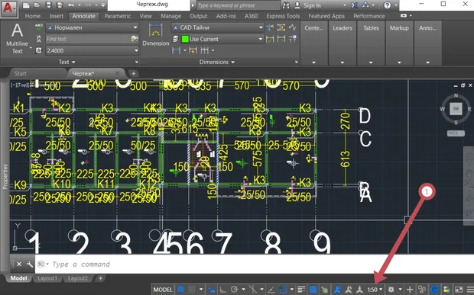Viewport: 474px width, 295px height.
Task: Click the ViewCube TOP face
Action: tap(456, 109)
